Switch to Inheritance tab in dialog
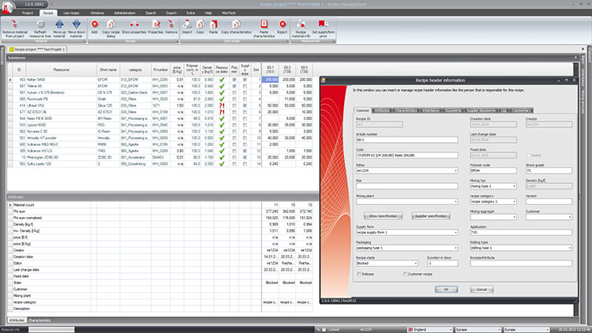Viewport: 592px width, 333px height. point(431,110)
